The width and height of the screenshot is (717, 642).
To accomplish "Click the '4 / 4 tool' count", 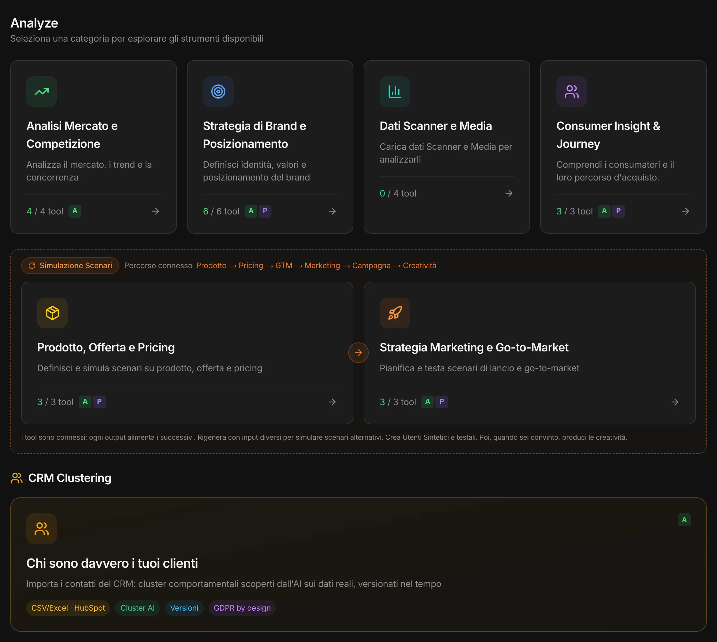I will pyautogui.click(x=45, y=212).
